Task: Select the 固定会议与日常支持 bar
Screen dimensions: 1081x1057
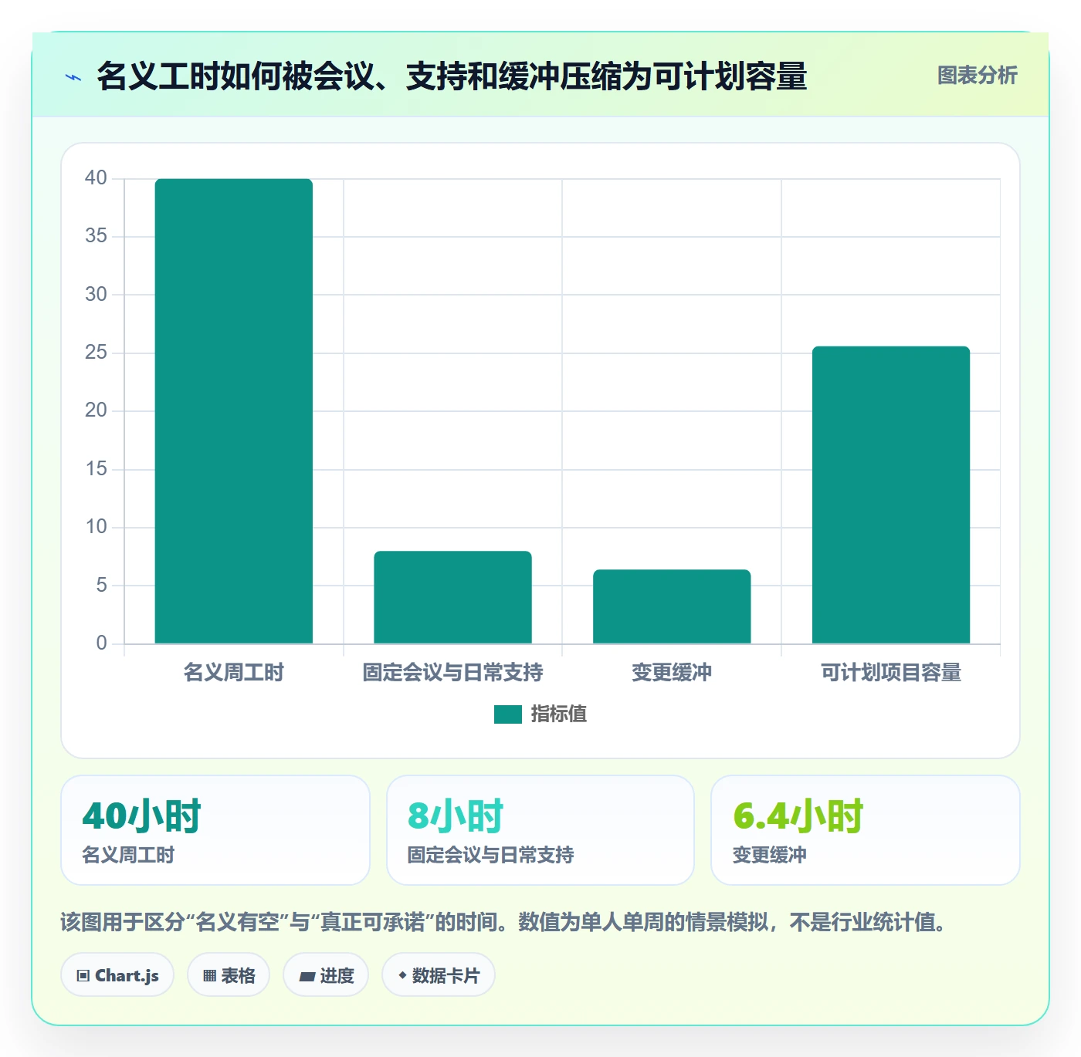Action: click(x=453, y=597)
